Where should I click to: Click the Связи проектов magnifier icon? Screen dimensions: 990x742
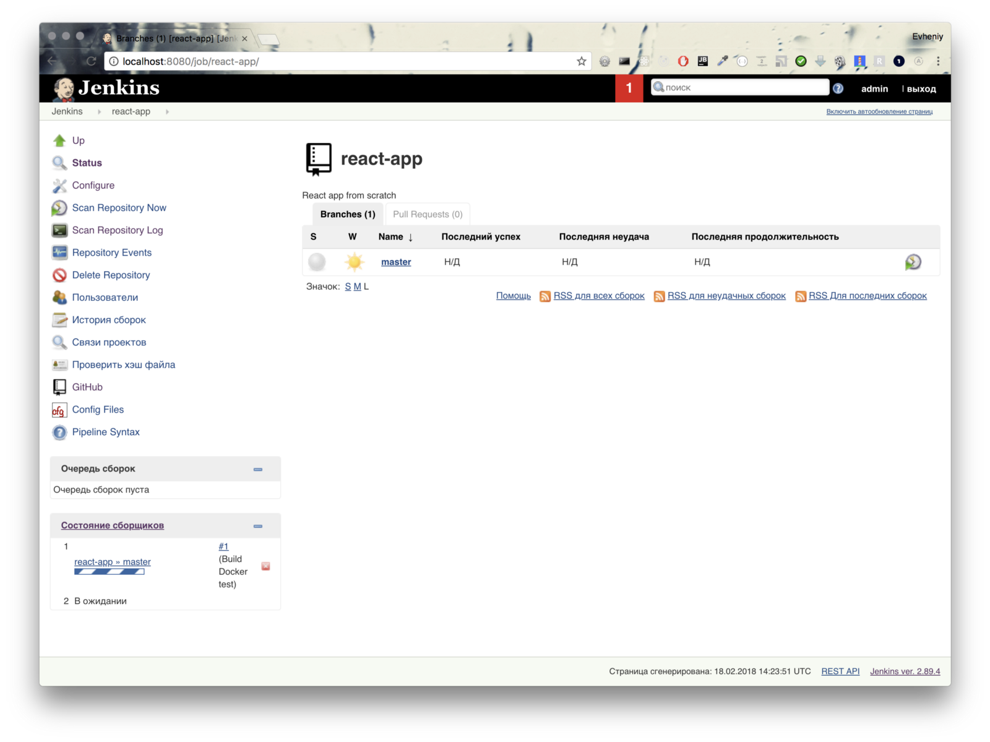59,342
